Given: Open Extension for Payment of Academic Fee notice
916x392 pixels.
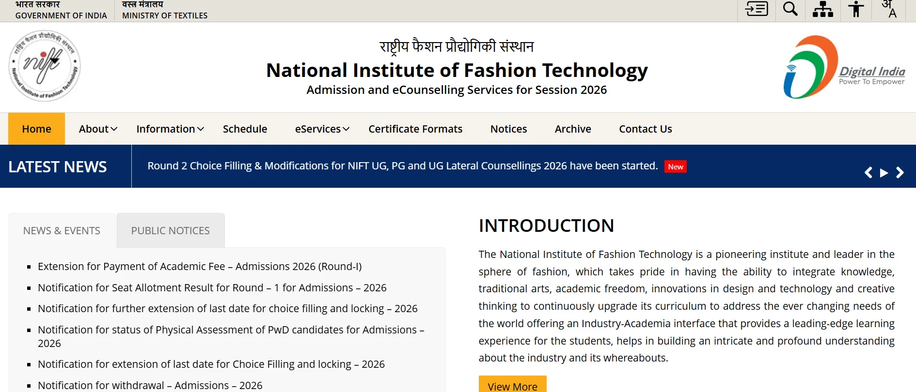Looking at the screenshot, I should coord(200,267).
